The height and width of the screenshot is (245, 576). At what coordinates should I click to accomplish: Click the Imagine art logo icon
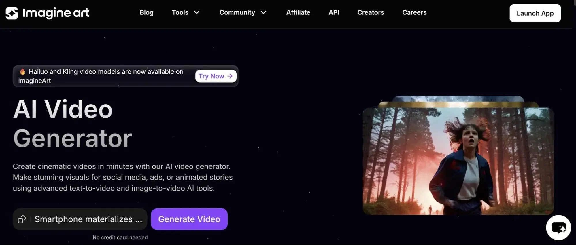(x=12, y=13)
